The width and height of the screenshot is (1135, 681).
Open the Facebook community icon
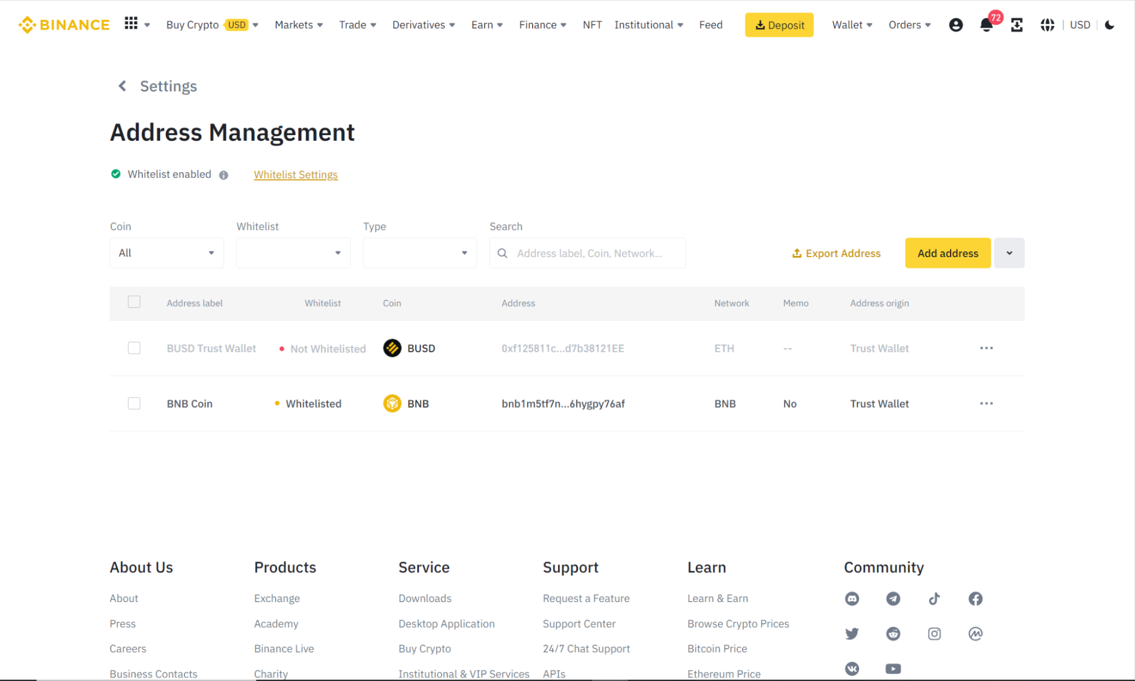[975, 599]
